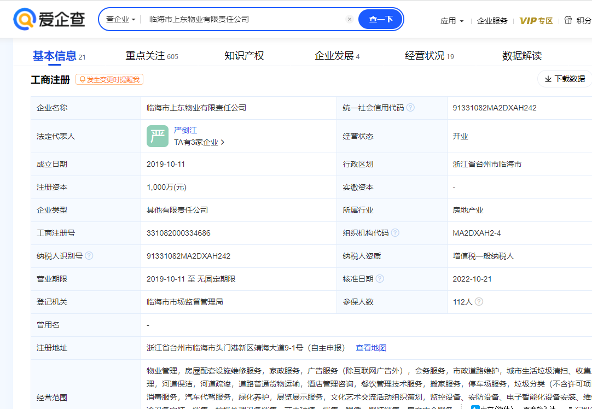The image size is (592, 409).
Task: Click the credit code value beside 统一社会信用代码
Action: tap(495, 108)
